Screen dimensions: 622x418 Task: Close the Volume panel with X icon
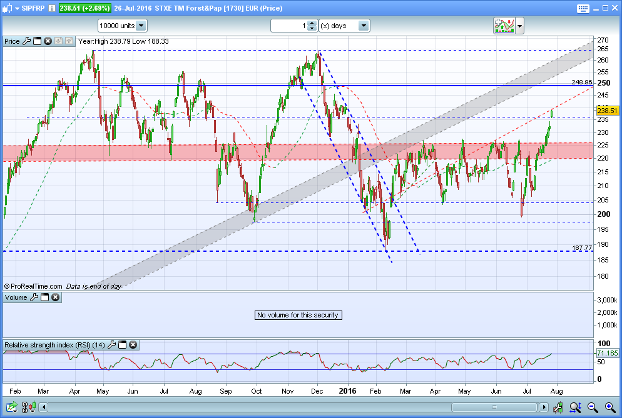[x=56, y=297]
